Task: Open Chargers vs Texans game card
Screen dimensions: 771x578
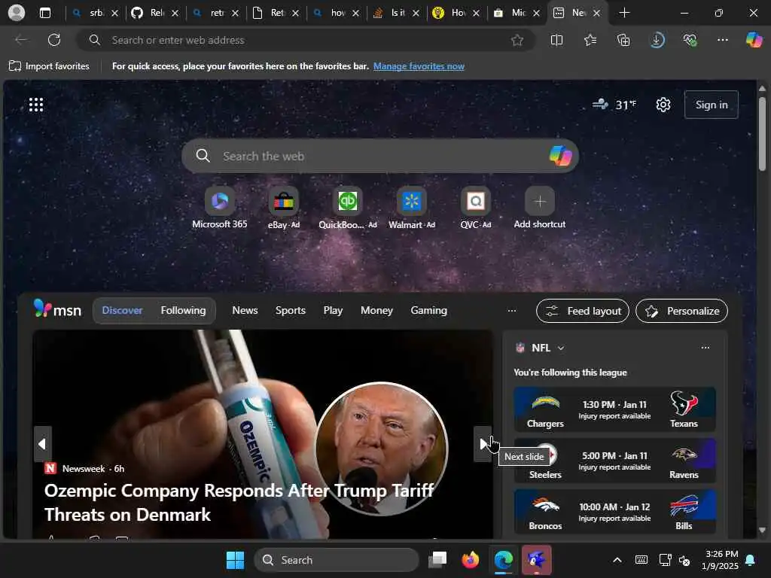Action: 614,409
